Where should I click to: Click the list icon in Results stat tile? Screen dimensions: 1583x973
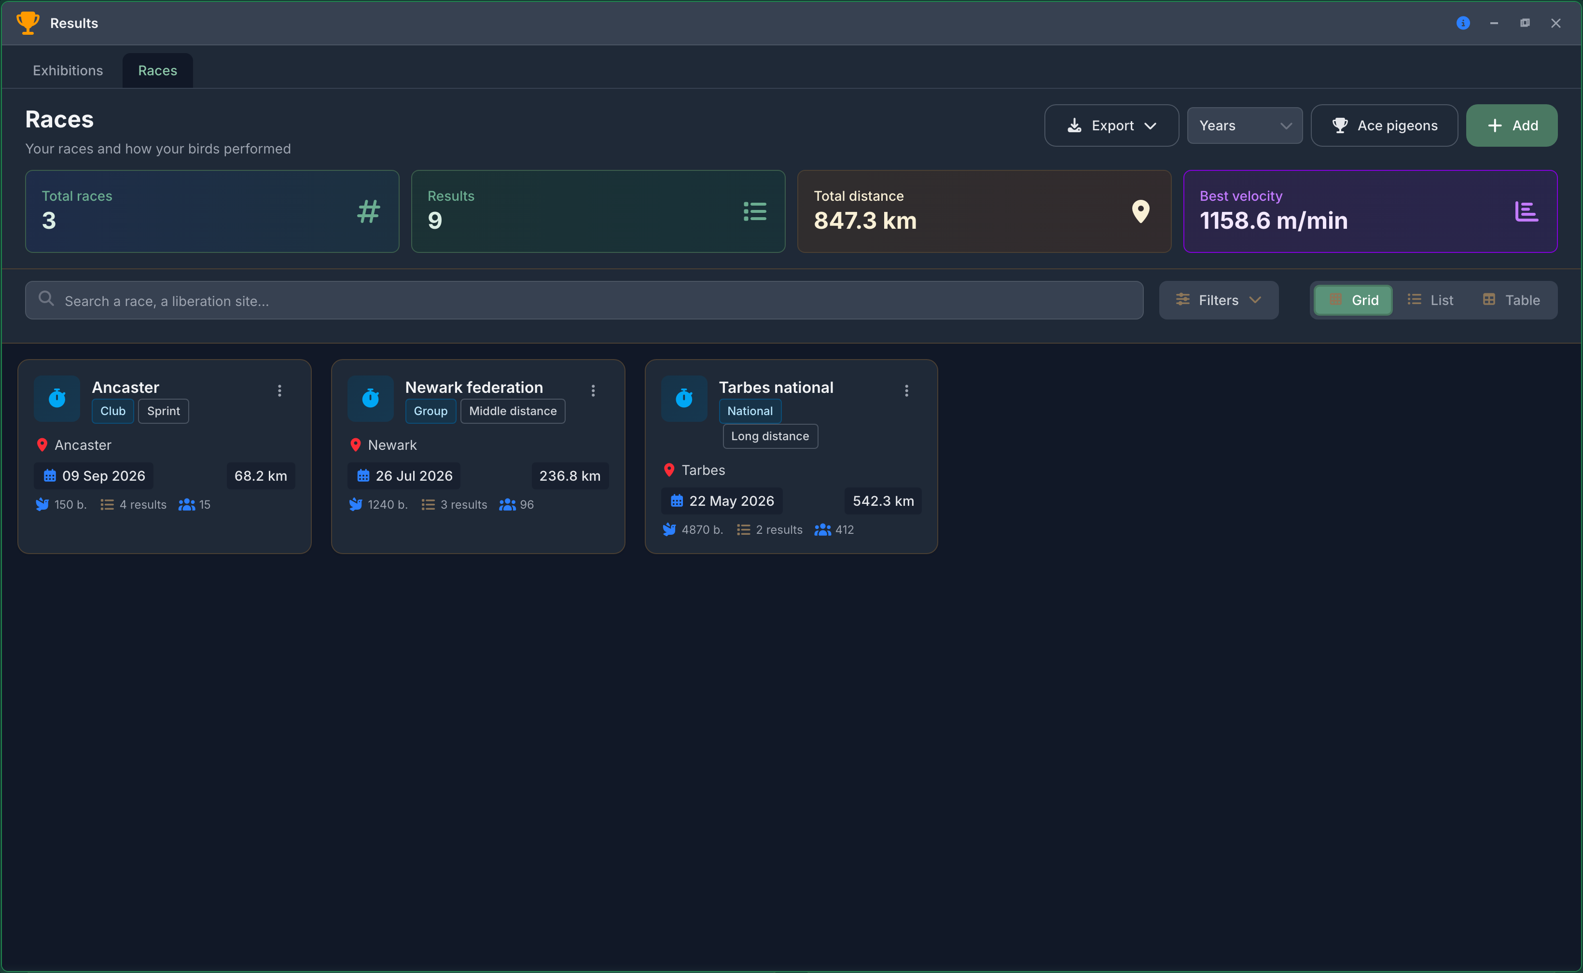755,211
